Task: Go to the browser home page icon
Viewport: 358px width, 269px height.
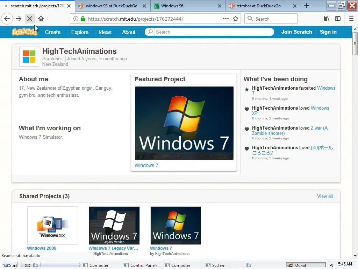Action: click(x=41, y=19)
